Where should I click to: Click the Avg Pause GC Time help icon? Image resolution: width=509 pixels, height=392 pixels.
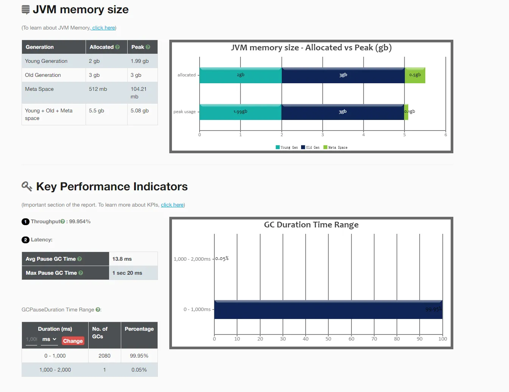coord(80,259)
